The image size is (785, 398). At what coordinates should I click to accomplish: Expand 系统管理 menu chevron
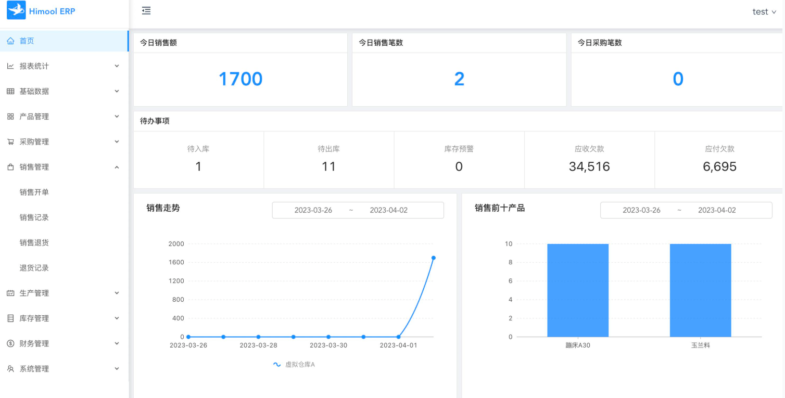[117, 369]
